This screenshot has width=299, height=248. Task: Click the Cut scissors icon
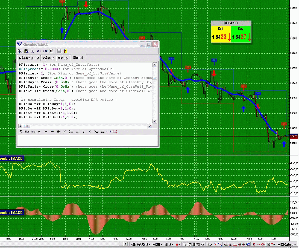[33, 51]
